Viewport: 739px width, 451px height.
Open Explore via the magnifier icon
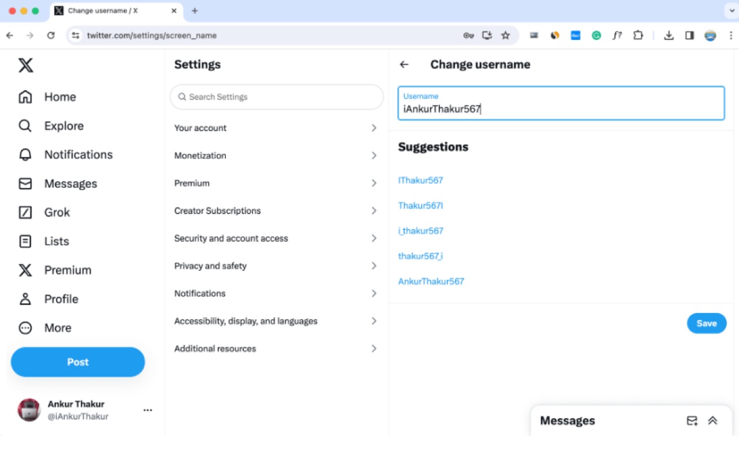tap(25, 126)
